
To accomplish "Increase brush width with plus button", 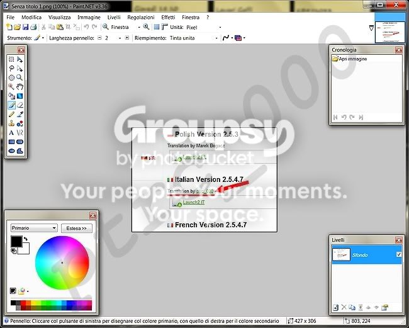I will click(127, 38).
